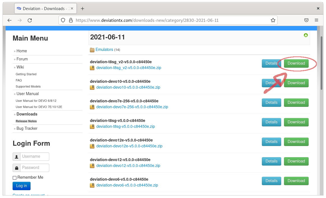Download deviation-devo7e-256-v5.0.0-c84450e

296,103
